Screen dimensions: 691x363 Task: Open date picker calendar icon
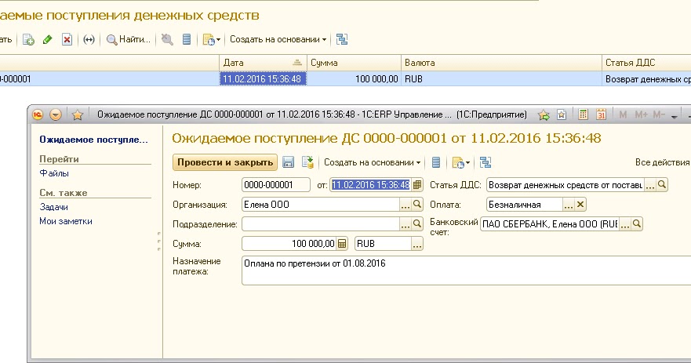[417, 185]
